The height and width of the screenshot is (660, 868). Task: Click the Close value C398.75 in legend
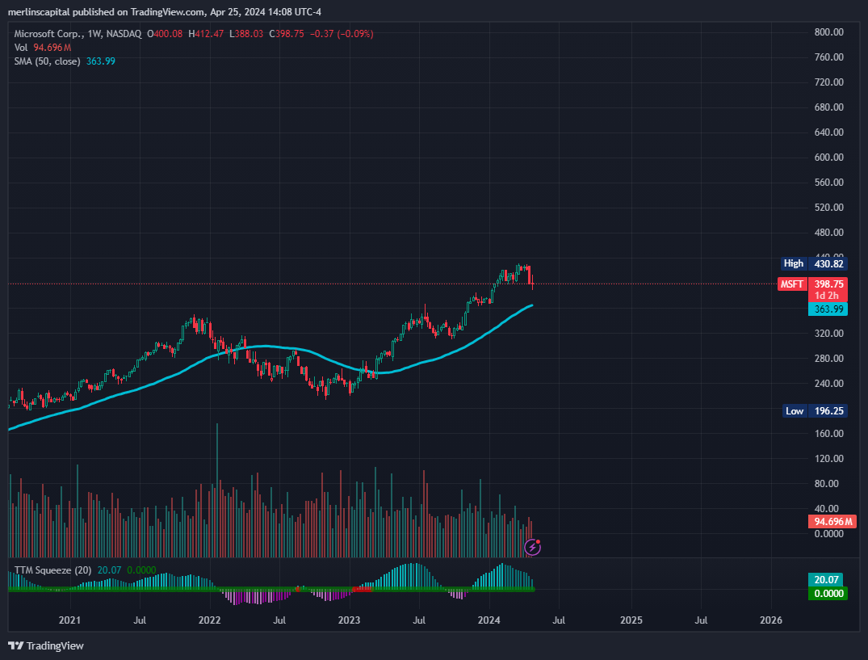287,34
